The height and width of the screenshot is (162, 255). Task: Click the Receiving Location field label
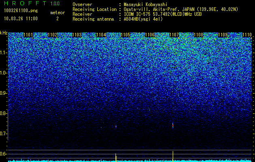94,9
